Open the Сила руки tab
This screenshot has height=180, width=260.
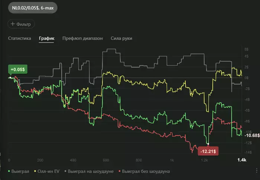point(121,38)
